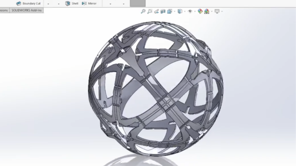Choose the Zoom to Area icon

150,11
